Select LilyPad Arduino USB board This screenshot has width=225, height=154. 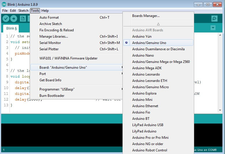pyautogui.click(x=158, y=125)
